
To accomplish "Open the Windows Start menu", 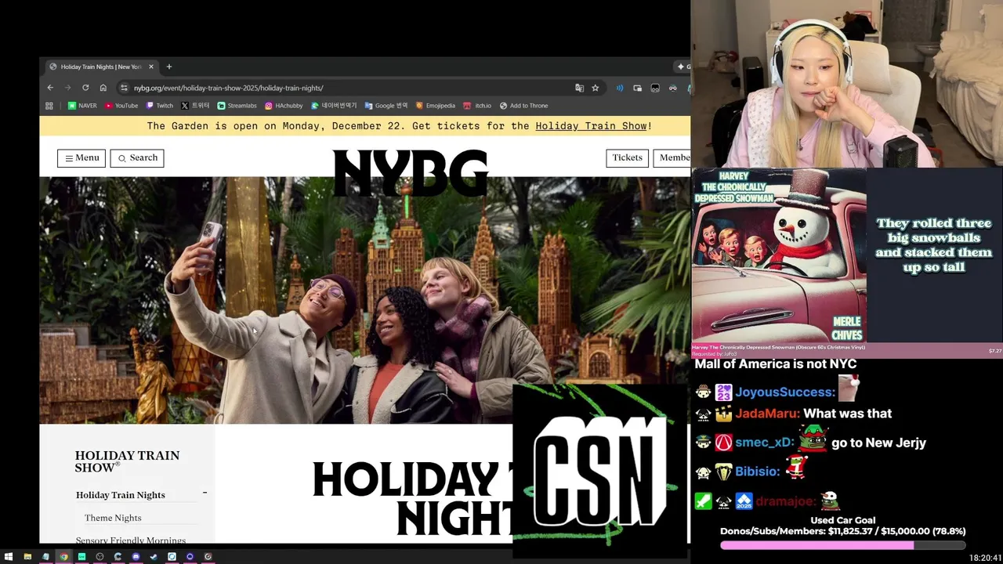I will pos(9,557).
